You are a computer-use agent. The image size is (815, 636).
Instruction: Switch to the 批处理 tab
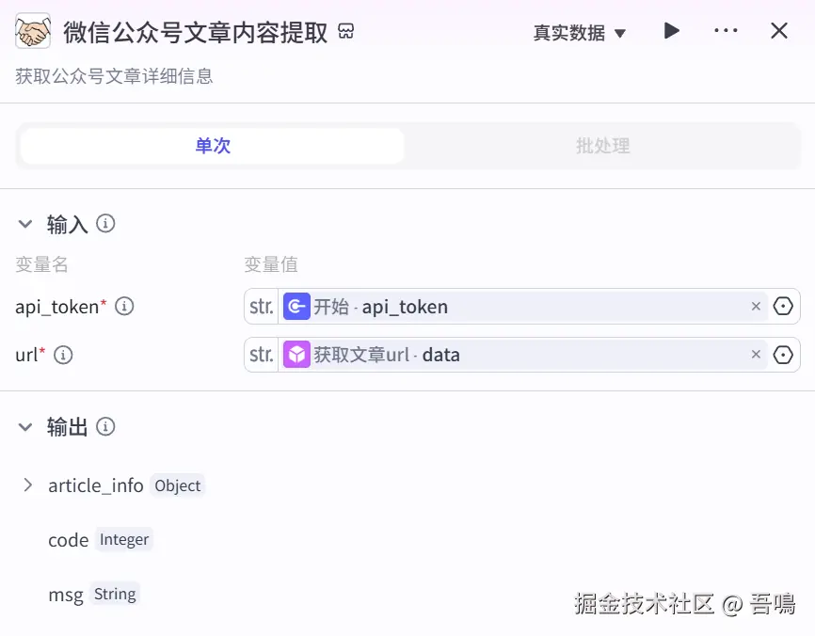602,146
